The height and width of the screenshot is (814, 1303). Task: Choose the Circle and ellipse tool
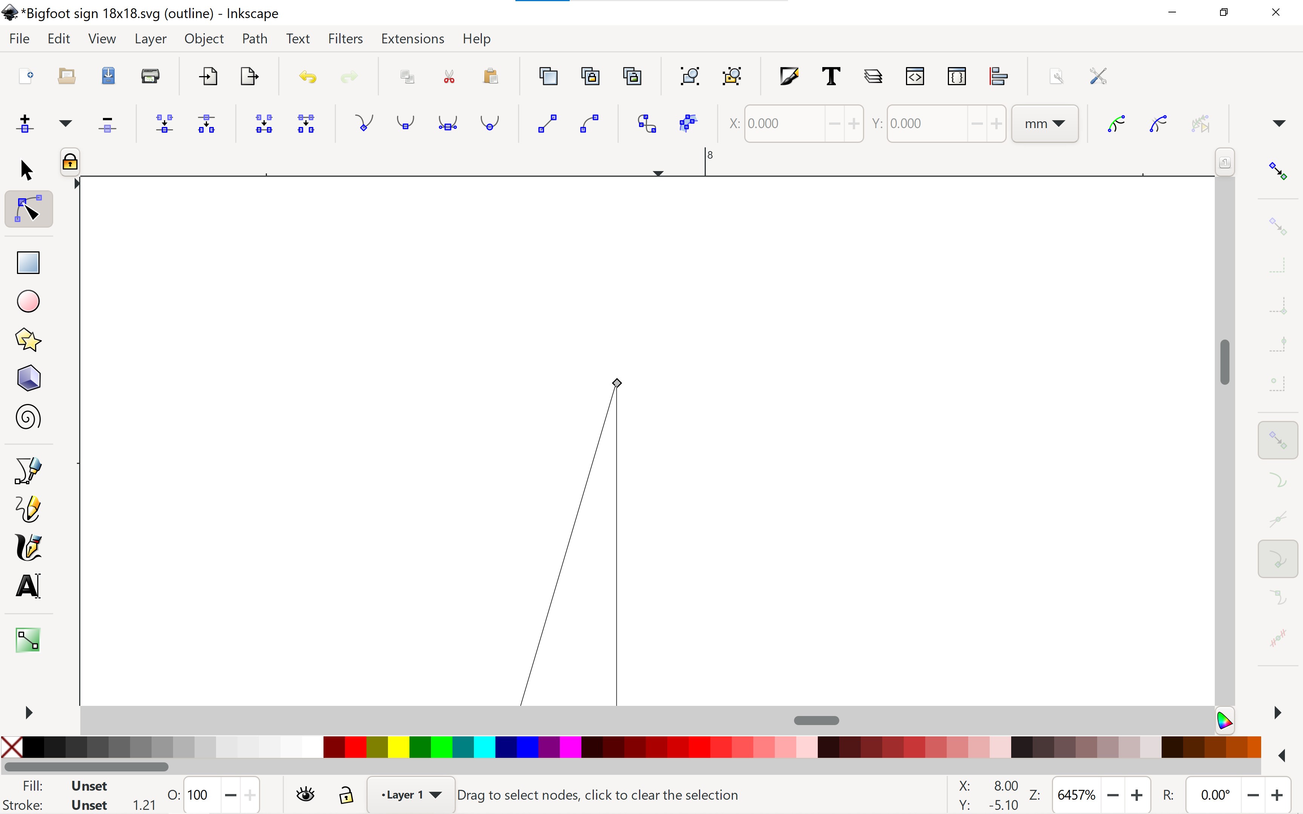tap(29, 301)
